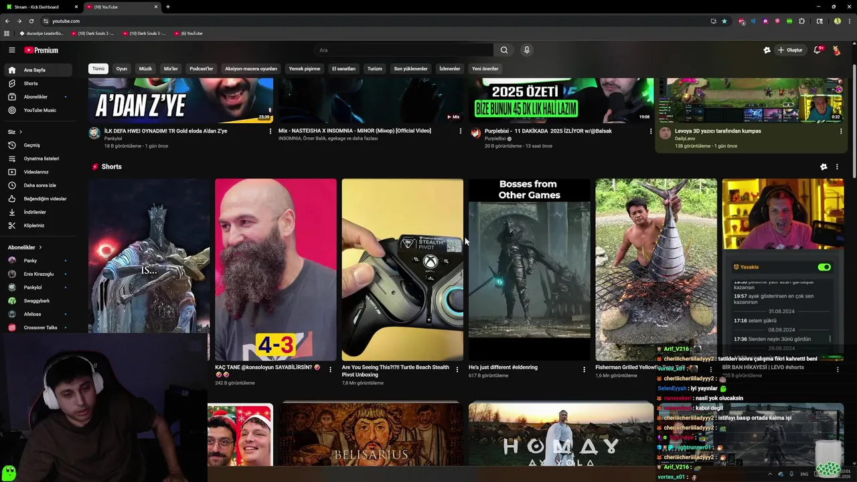
Task: Open options for Turtle Beach Stealth short
Action: (x=457, y=369)
